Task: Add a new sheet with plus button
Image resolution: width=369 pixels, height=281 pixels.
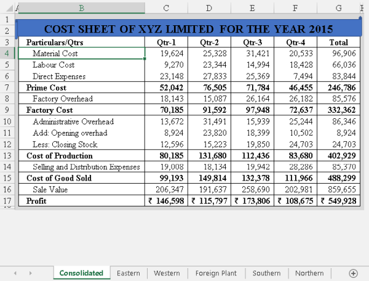Action: click(x=353, y=273)
